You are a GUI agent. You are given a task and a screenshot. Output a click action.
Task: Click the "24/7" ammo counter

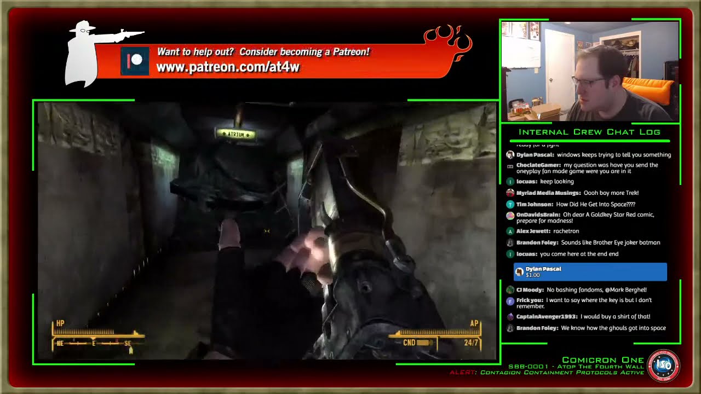pos(472,343)
